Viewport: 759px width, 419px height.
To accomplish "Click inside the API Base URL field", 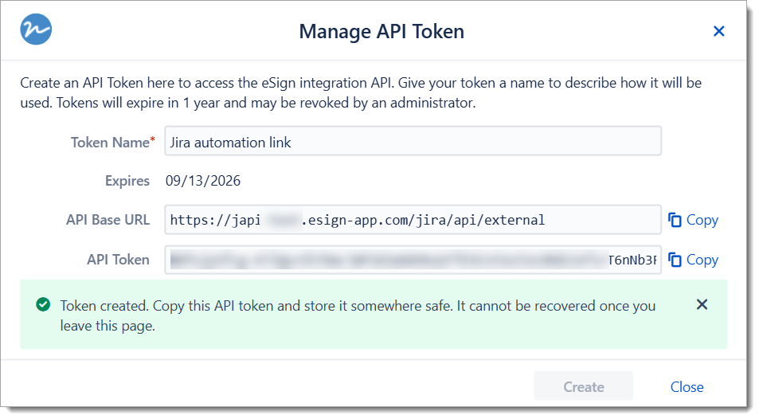I will [x=413, y=220].
